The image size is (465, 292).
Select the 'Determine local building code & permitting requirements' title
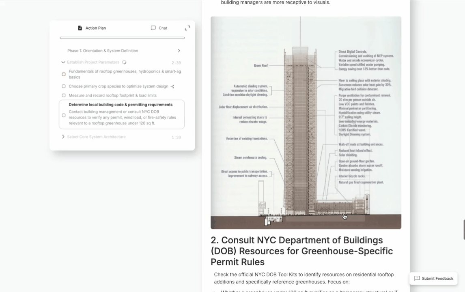121,105
